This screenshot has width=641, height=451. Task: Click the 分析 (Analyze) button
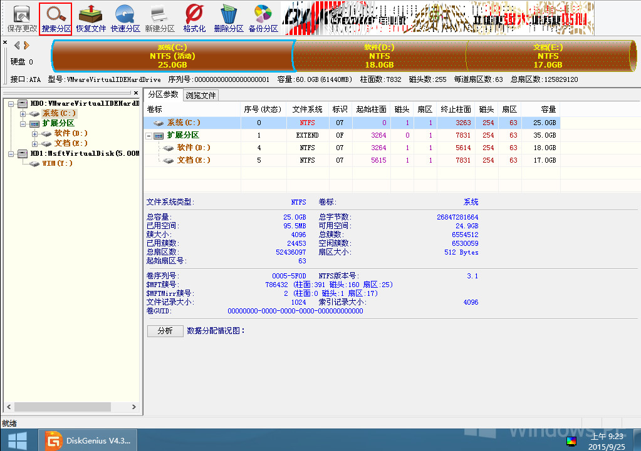point(165,331)
